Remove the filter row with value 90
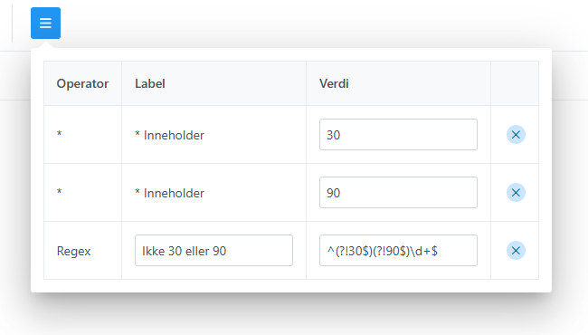Screen dimensions: 588x335 coord(516,193)
